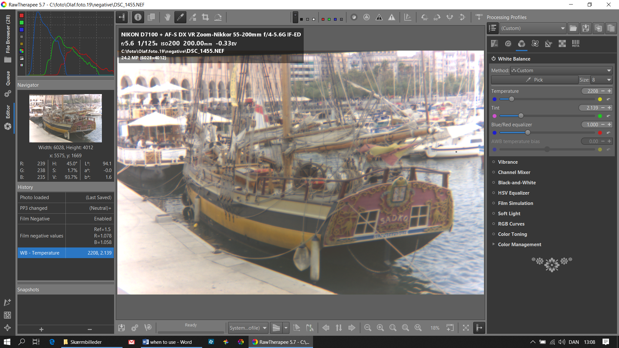Select the Crop tool
Screen dimensions: 619x348
coord(205,17)
